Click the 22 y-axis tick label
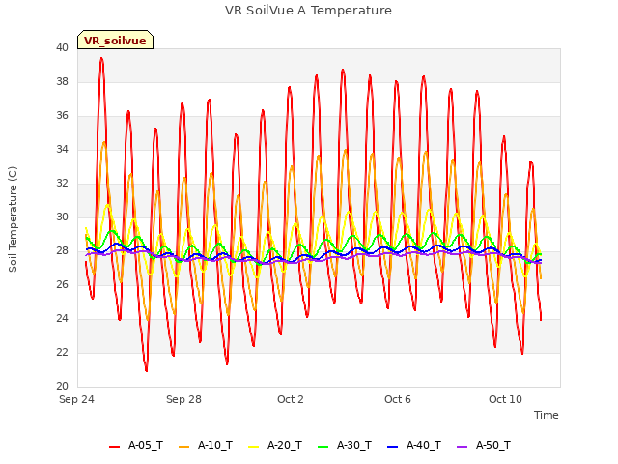 click(62, 352)
